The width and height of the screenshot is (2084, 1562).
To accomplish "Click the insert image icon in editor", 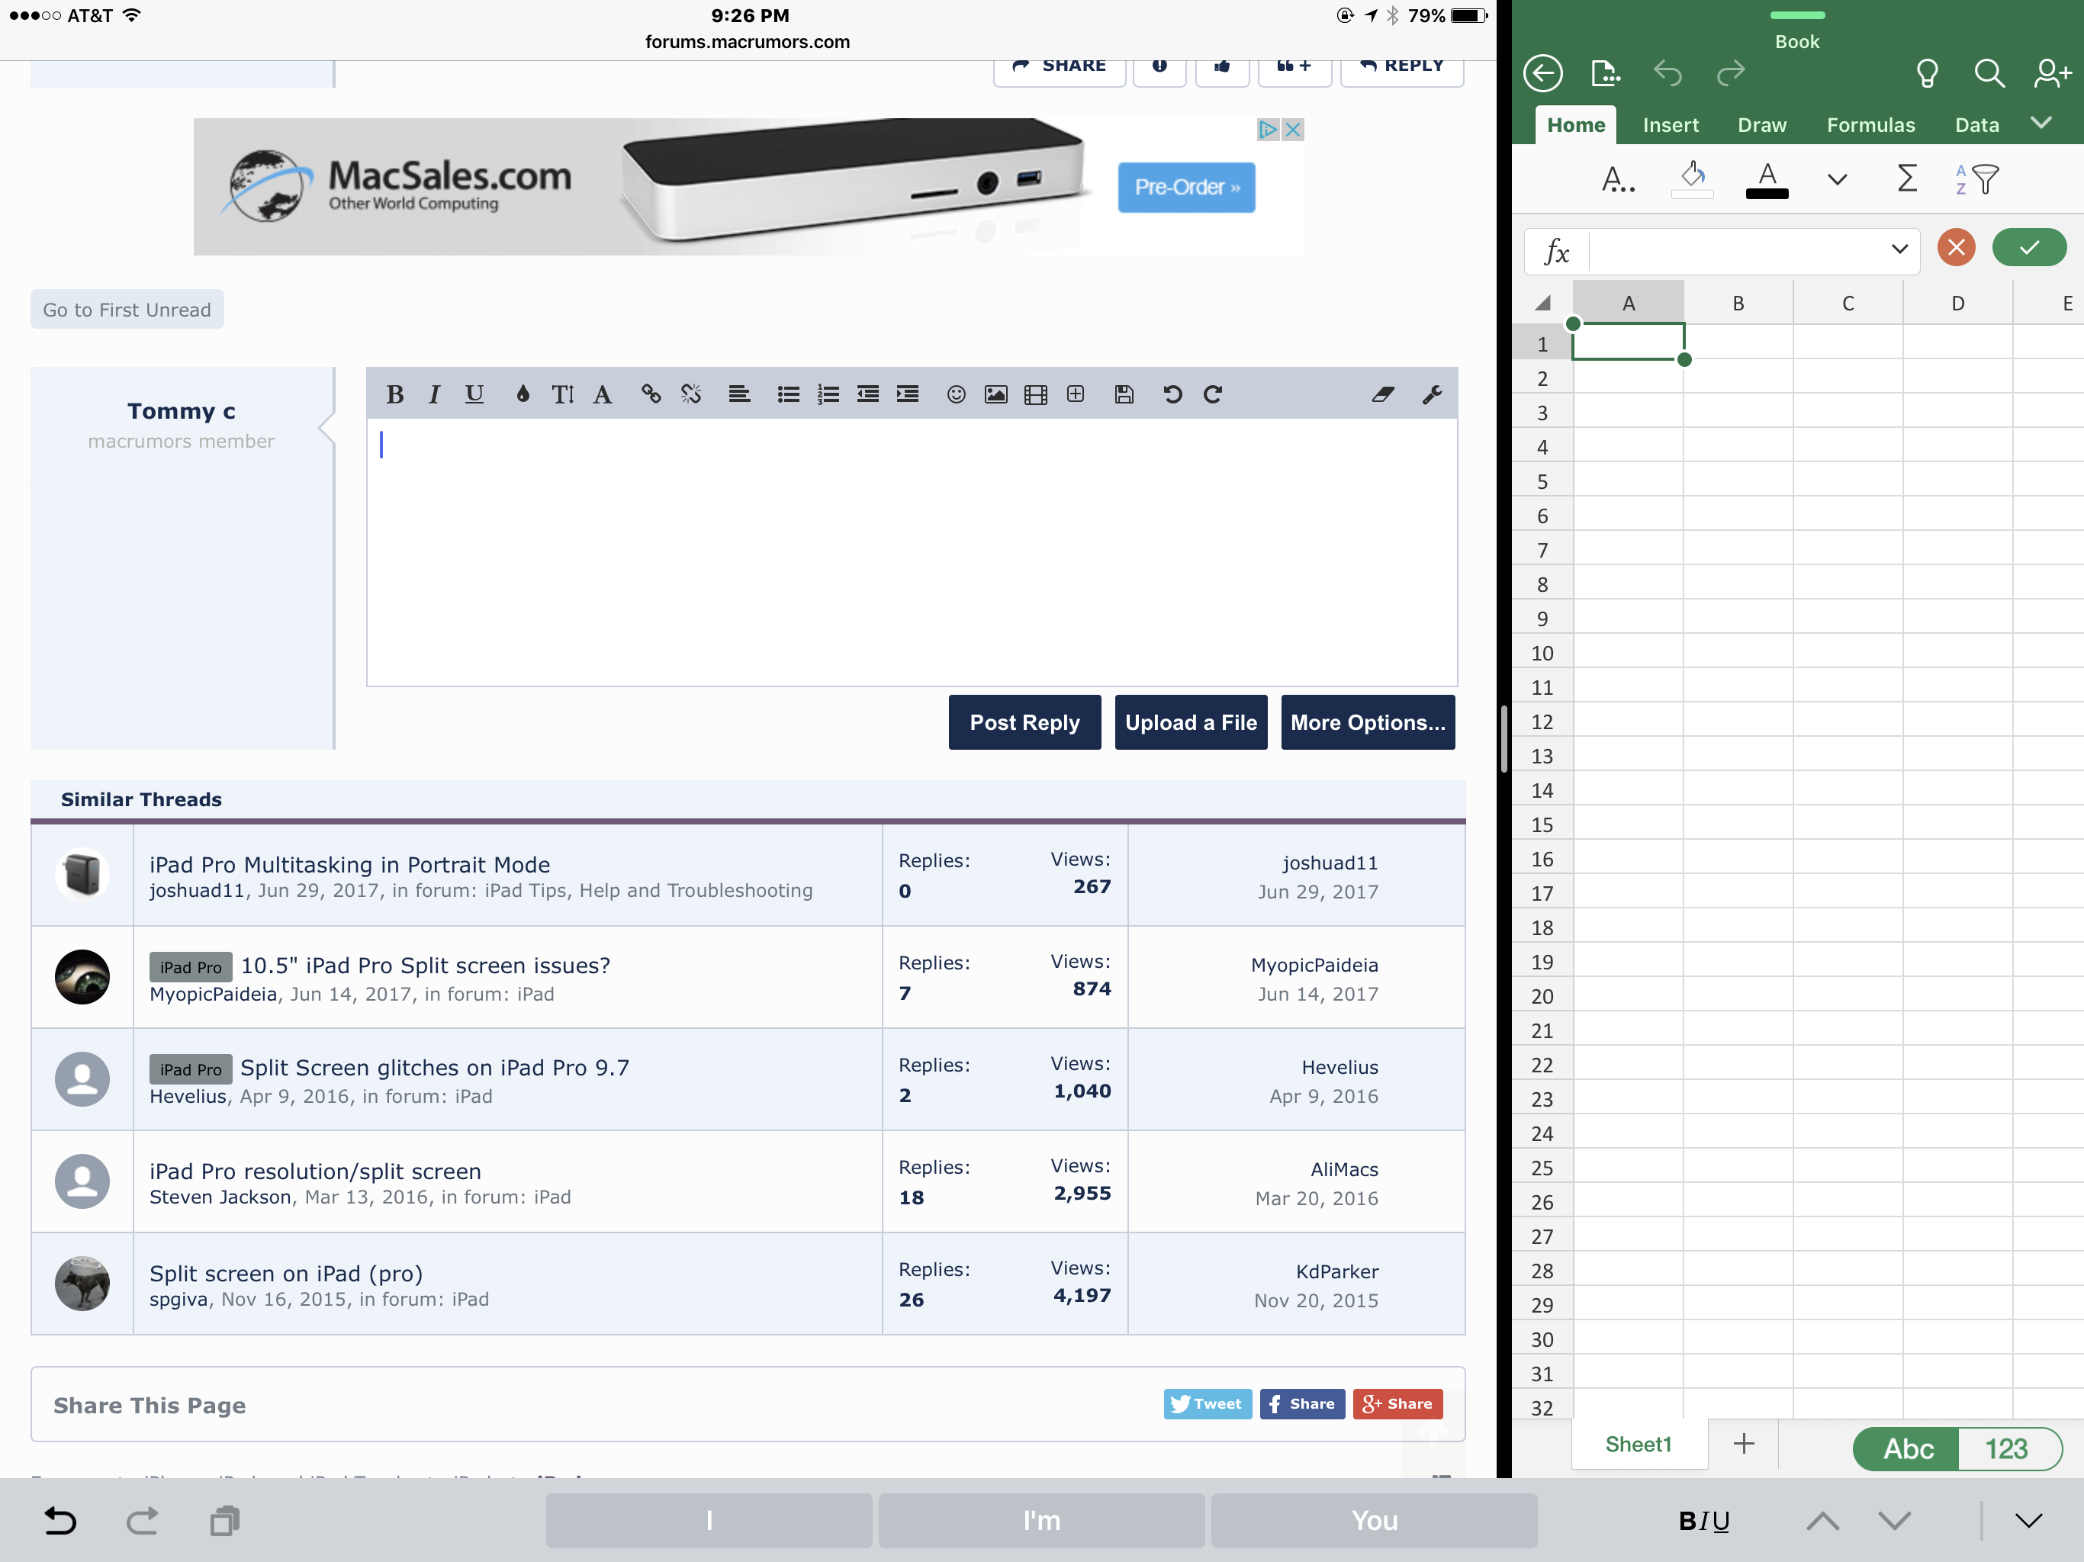I will click(995, 395).
